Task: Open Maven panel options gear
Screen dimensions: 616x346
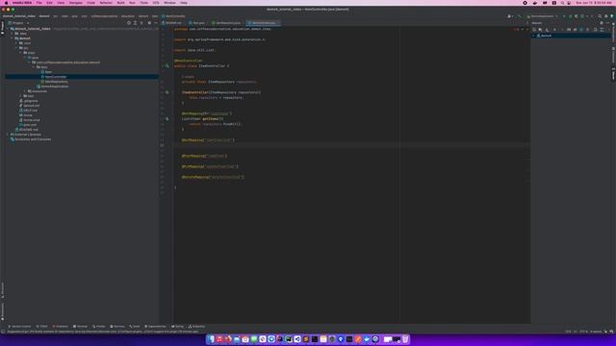Action: [602, 23]
